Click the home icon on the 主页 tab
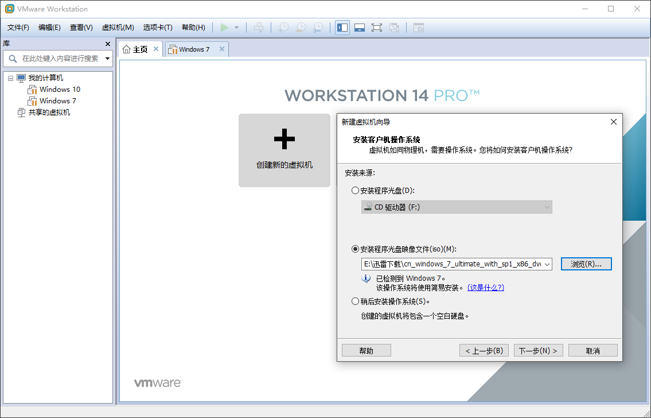The width and height of the screenshot is (651, 418). (127, 49)
